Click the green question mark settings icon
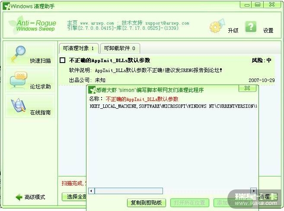This screenshot has height=211, width=284. coord(251,27)
